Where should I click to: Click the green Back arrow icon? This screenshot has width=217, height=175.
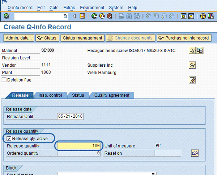[x=94, y=16]
